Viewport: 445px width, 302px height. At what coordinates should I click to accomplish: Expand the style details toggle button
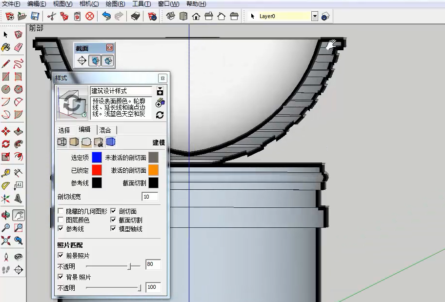(160, 91)
